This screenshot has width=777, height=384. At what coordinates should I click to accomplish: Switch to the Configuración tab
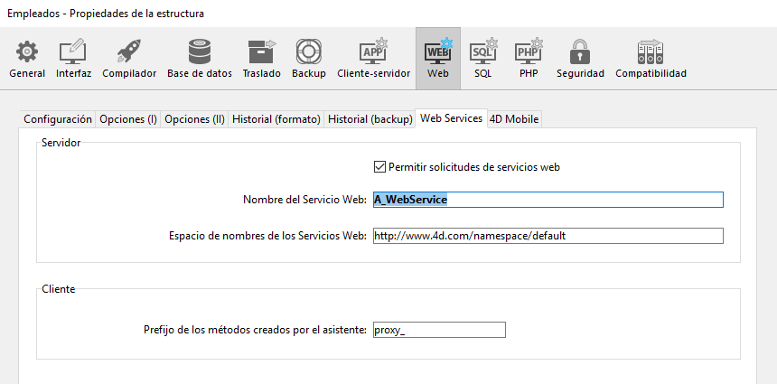[x=58, y=119]
